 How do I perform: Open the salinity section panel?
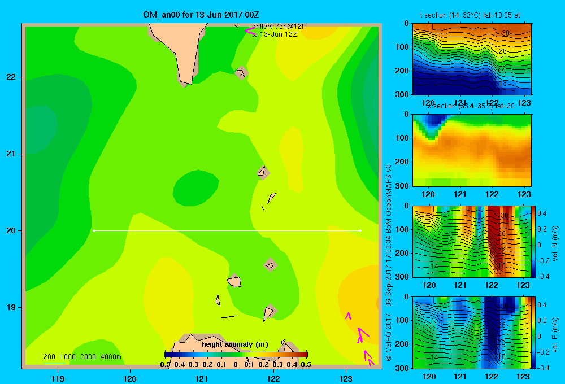coord(472,150)
